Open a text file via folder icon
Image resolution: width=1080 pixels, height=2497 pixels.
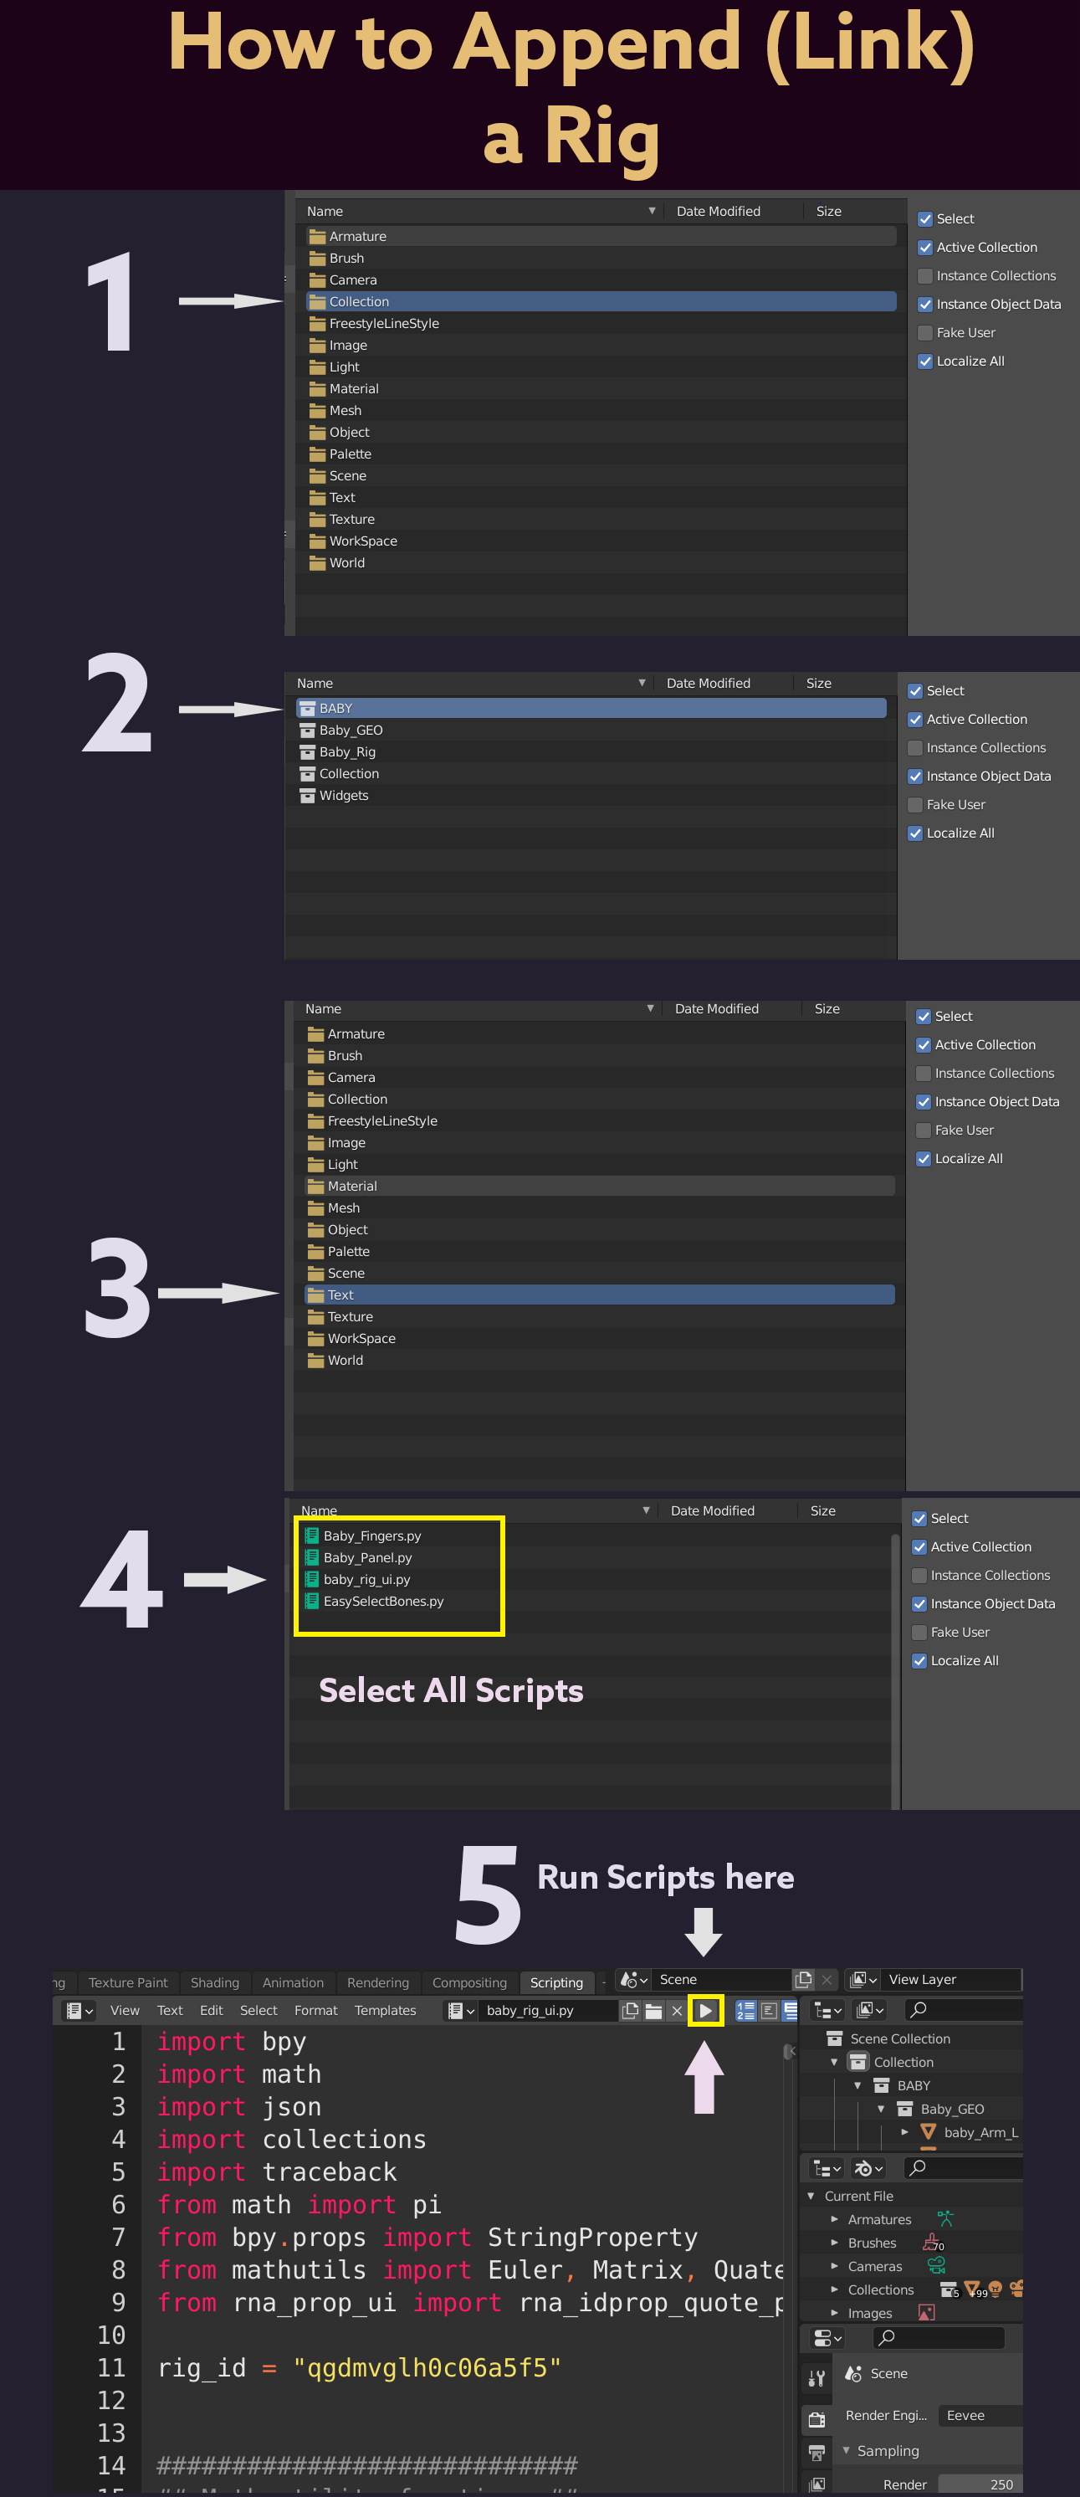(x=653, y=2010)
